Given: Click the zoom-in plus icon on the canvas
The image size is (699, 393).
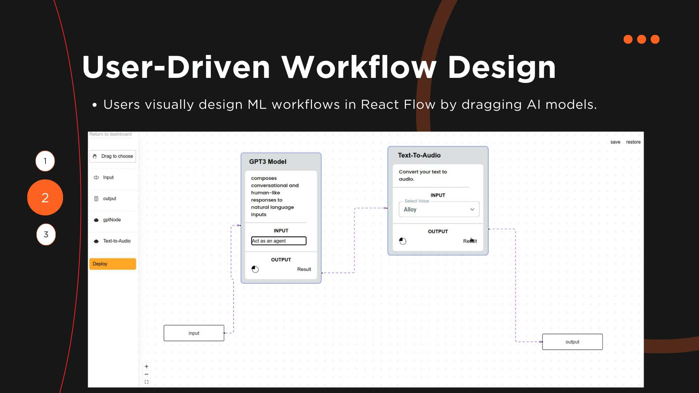Looking at the screenshot, I should click(147, 366).
